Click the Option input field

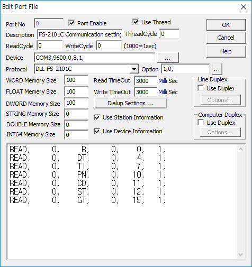tap(185, 69)
